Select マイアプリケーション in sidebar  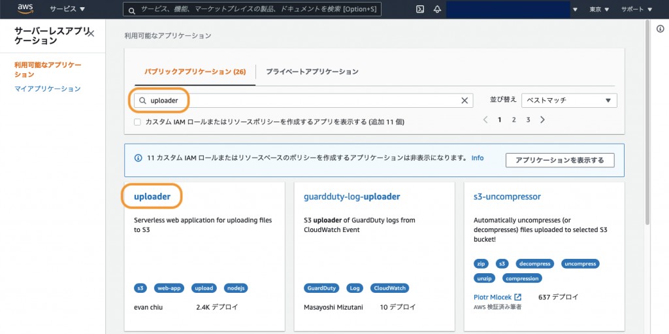(x=48, y=89)
